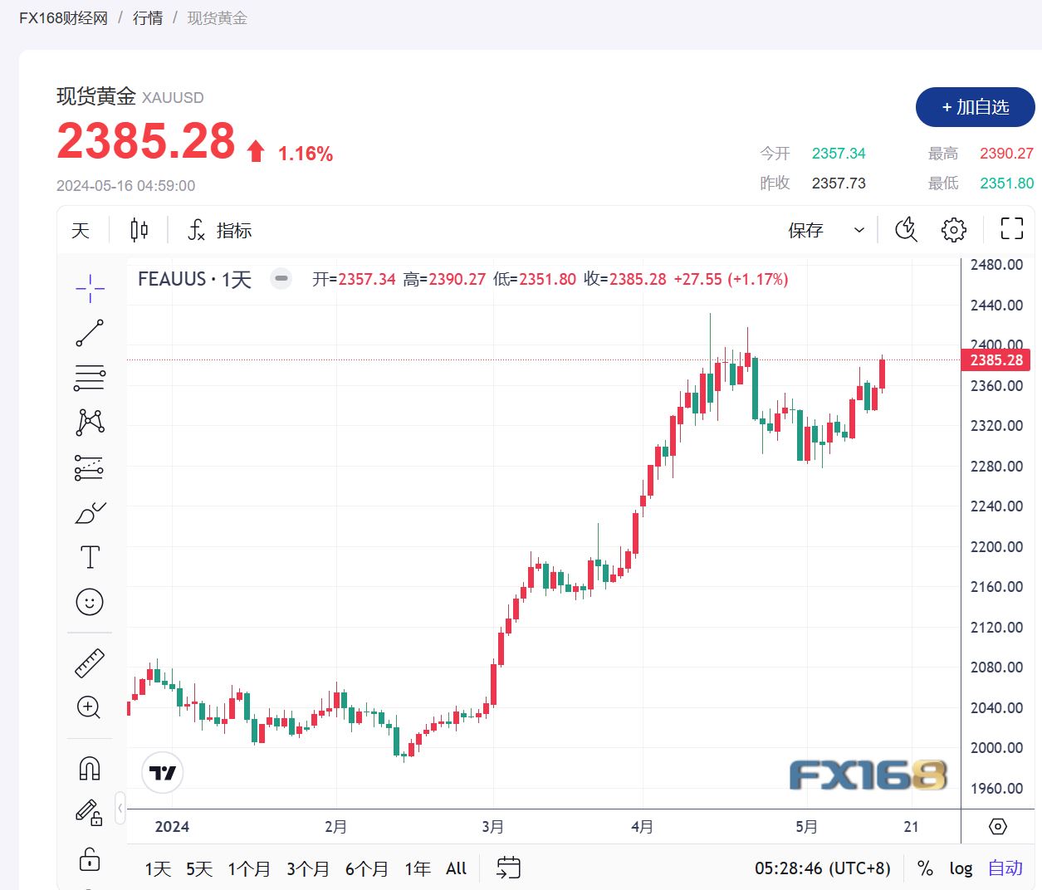Enable log price scale

[961, 868]
